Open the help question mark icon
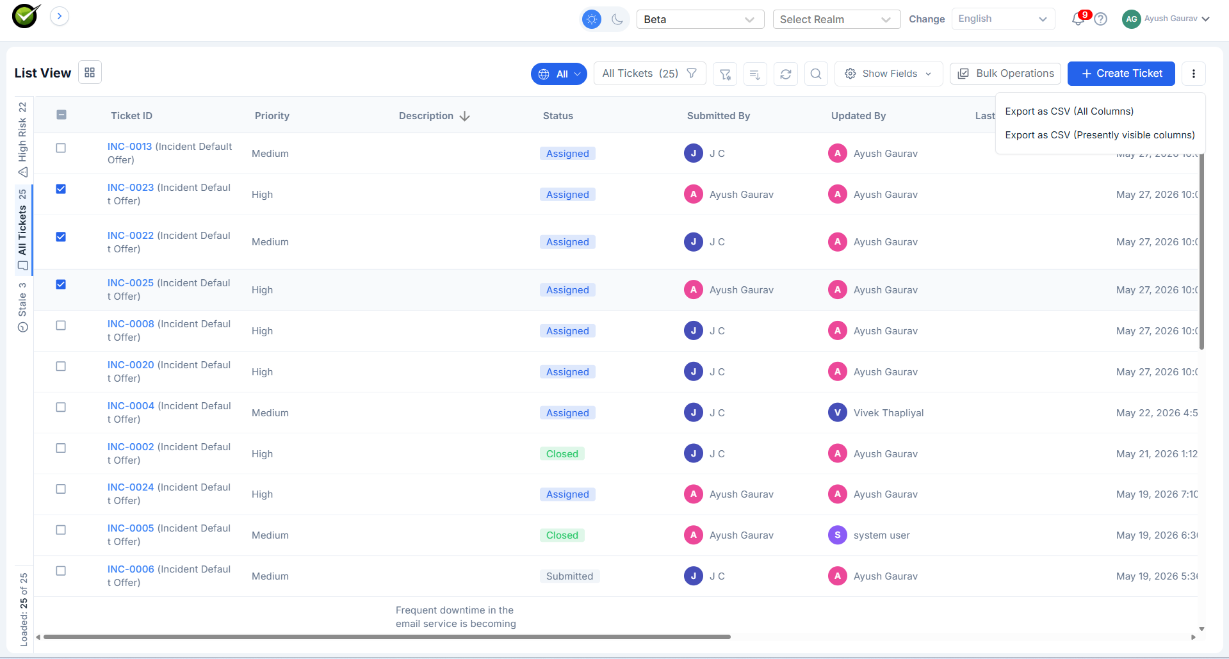 pos(1101,19)
